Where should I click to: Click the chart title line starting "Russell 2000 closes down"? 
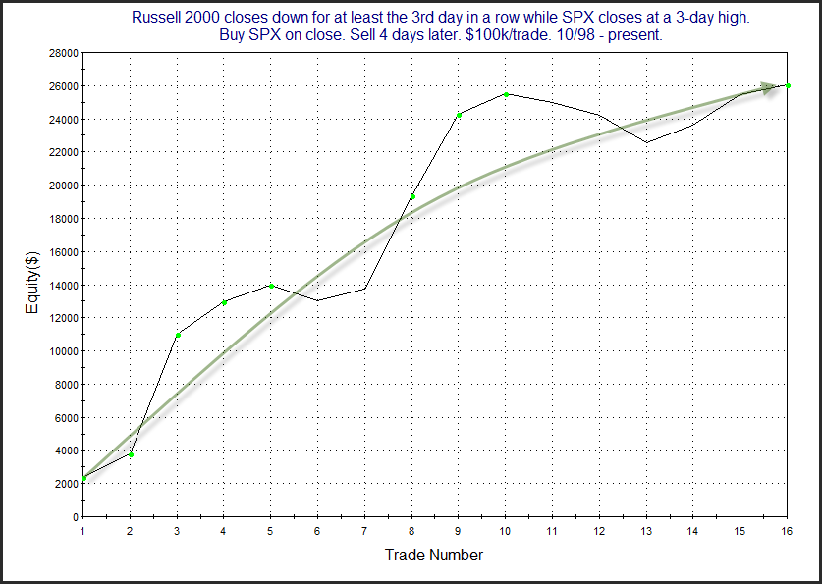click(440, 18)
